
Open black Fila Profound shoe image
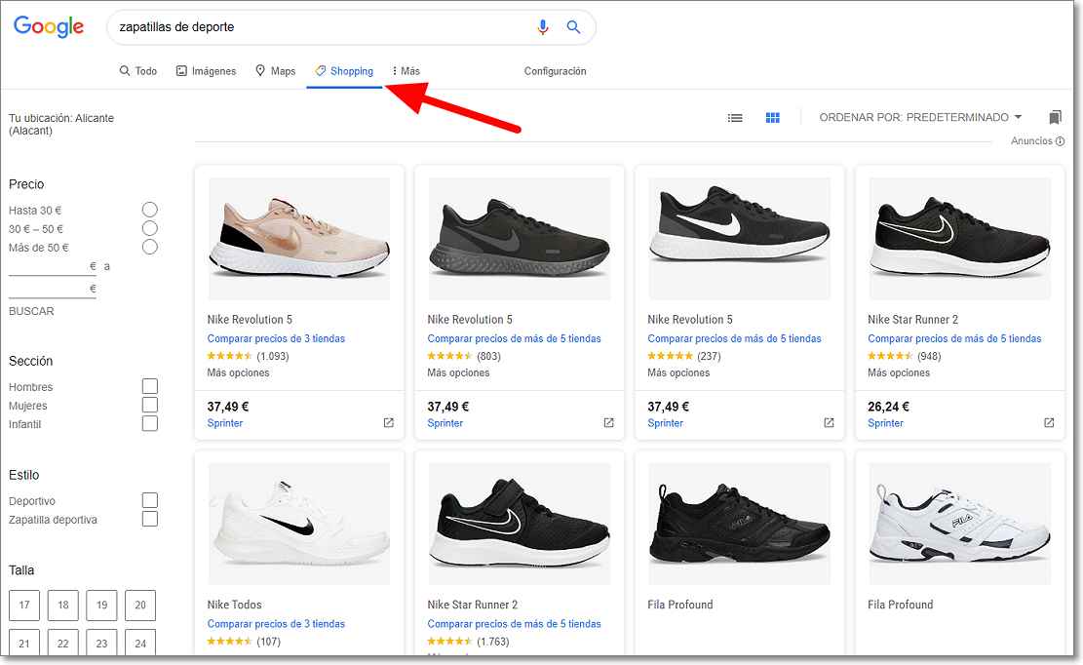[739, 524]
